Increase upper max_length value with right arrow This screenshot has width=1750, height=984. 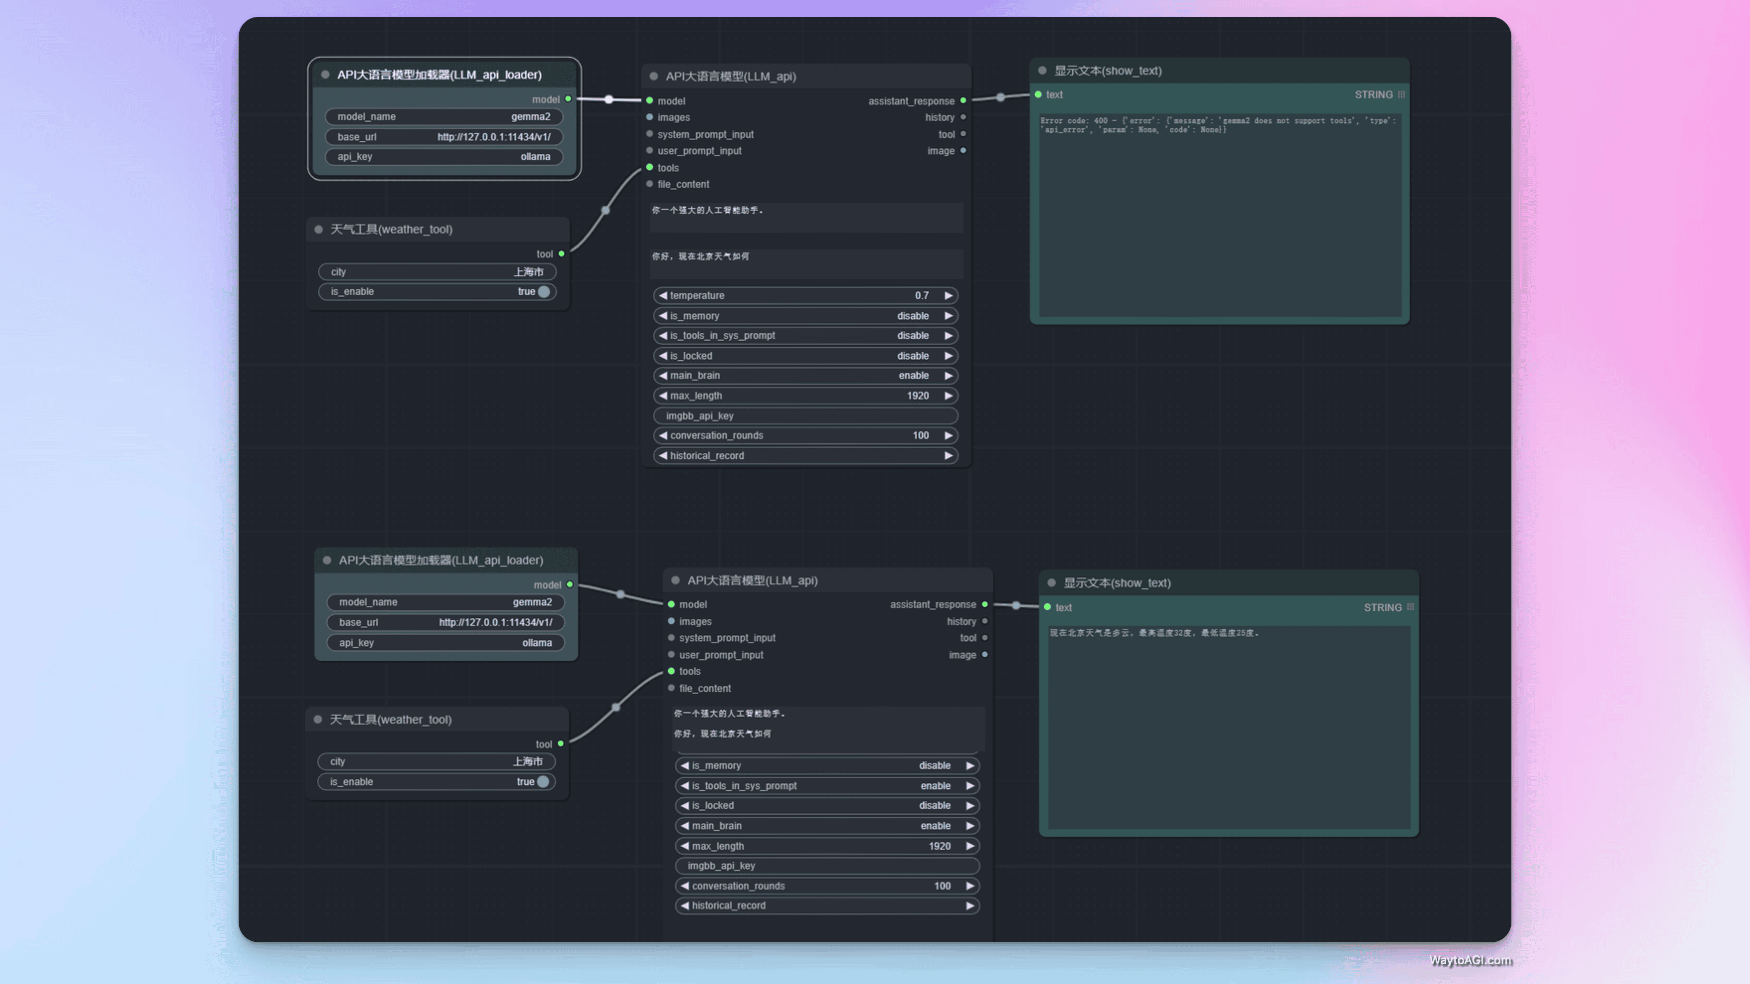tap(949, 395)
